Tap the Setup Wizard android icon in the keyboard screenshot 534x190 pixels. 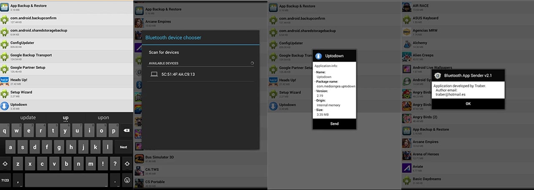(x=5, y=94)
